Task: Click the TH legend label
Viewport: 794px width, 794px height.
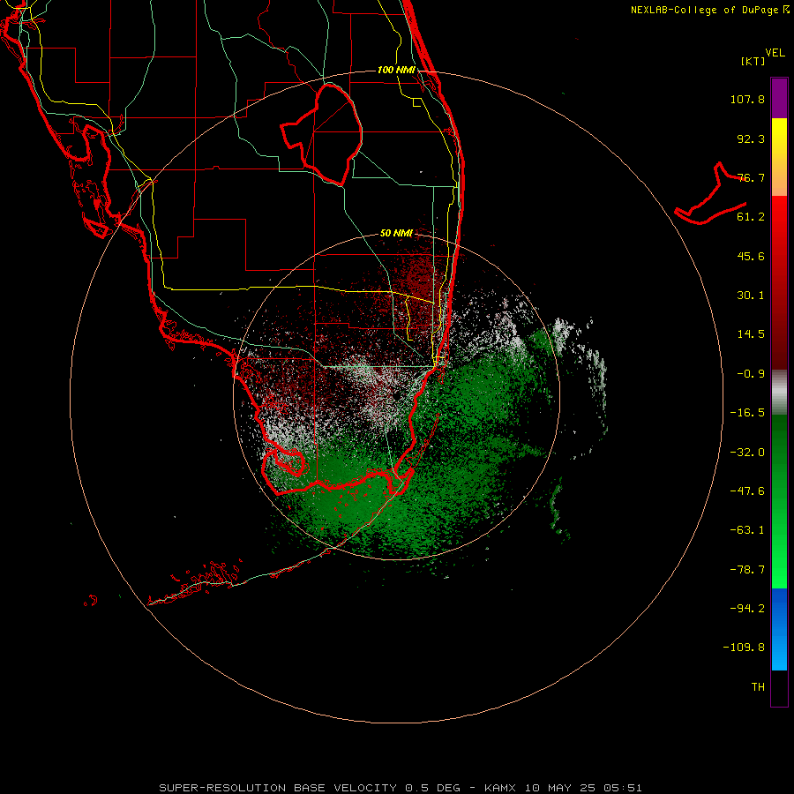Action: (758, 686)
